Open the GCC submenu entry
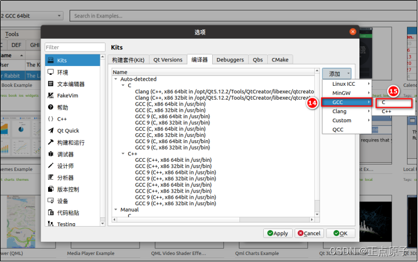 pos(347,102)
